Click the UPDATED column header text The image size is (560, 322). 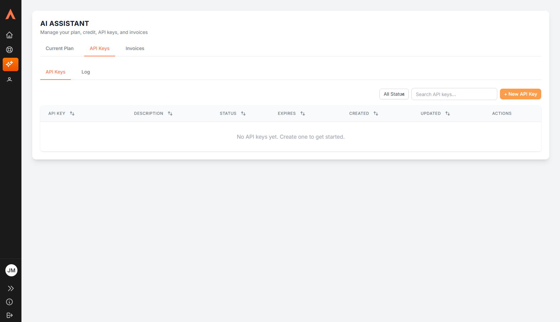431,113
